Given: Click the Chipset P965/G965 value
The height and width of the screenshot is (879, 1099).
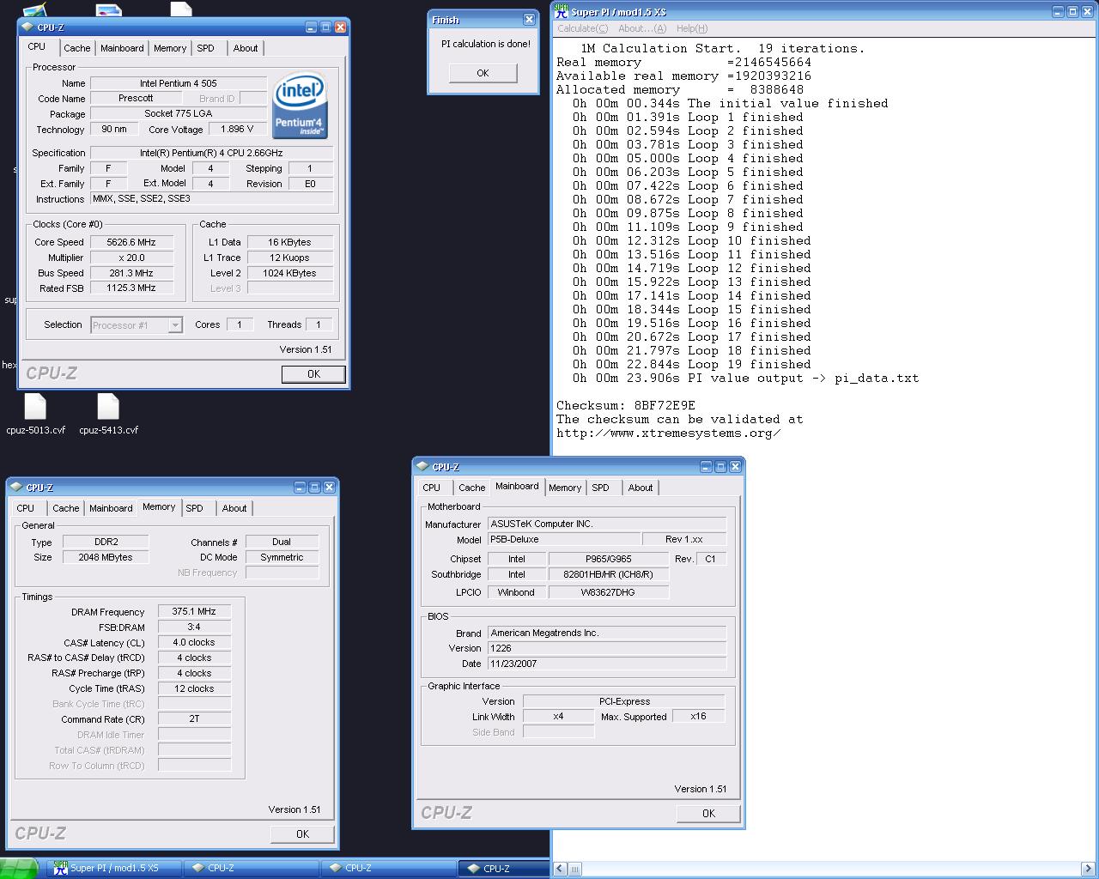Looking at the screenshot, I should pyautogui.click(x=609, y=559).
